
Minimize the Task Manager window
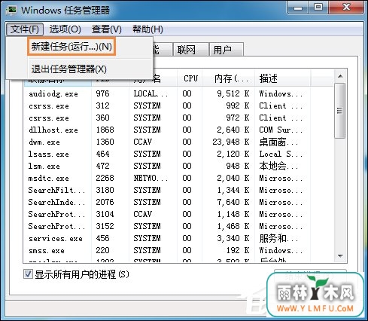(298, 8)
